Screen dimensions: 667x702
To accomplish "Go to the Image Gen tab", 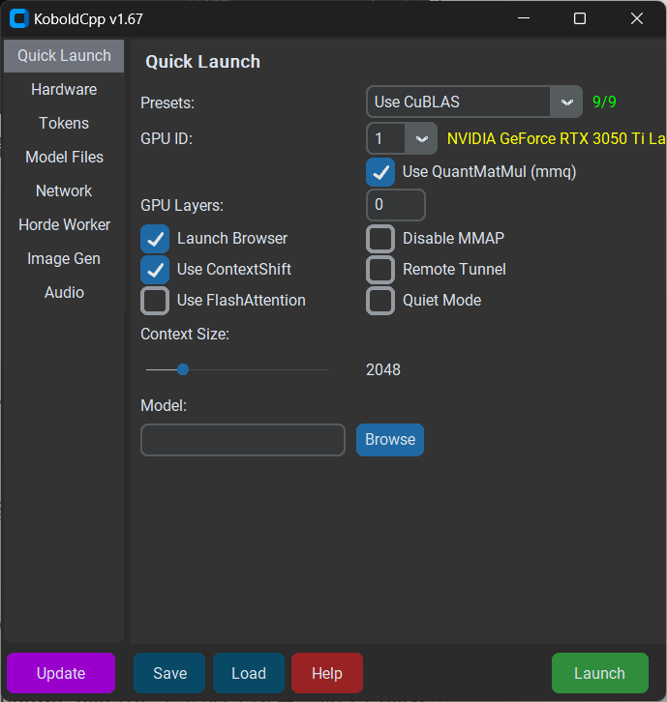I will point(64,259).
